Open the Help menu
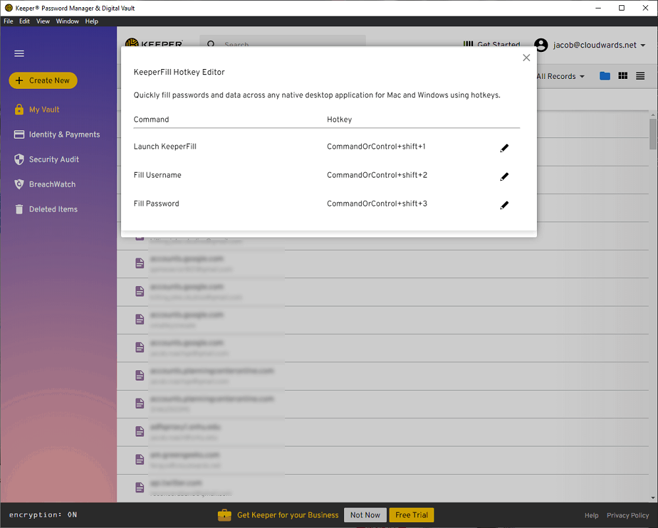This screenshot has width=658, height=528. tap(91, 22)
